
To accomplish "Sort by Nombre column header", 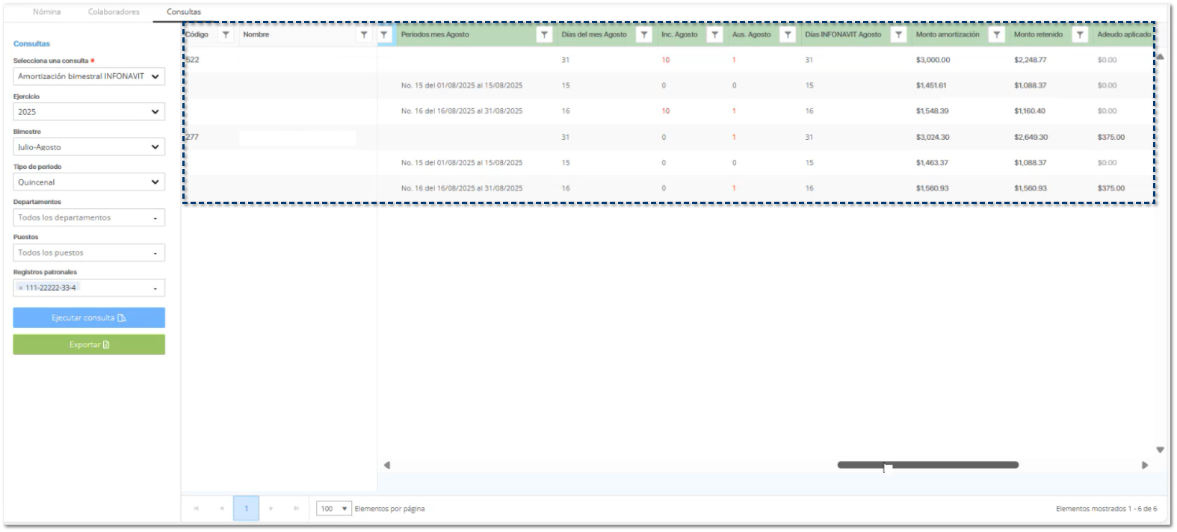I will [256, 34].
